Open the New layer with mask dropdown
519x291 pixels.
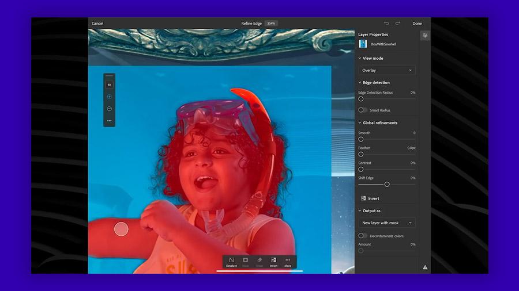click(x=386, y=223)
